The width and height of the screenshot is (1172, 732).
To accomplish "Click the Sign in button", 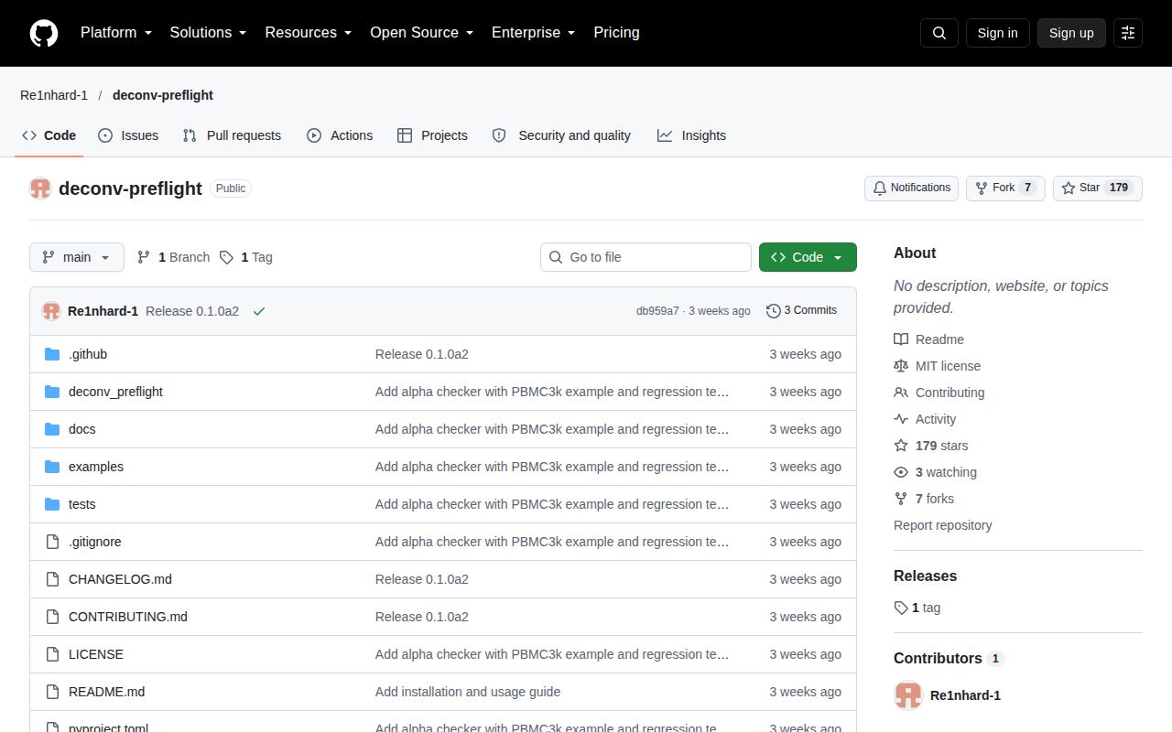I will click(997, 33).
